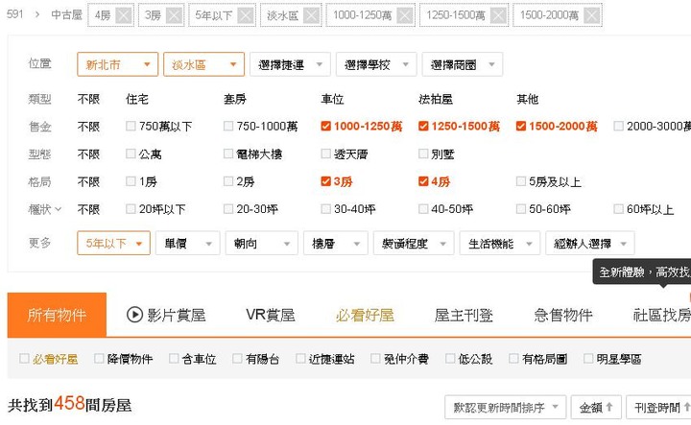Open the 新北市 city dropdown
This screenshot has height=425, width=691.
(x=117, y=64)
